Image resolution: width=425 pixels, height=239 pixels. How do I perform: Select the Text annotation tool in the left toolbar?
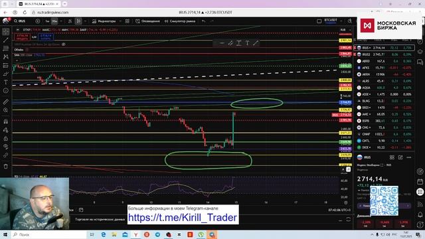tap(6, 82)
